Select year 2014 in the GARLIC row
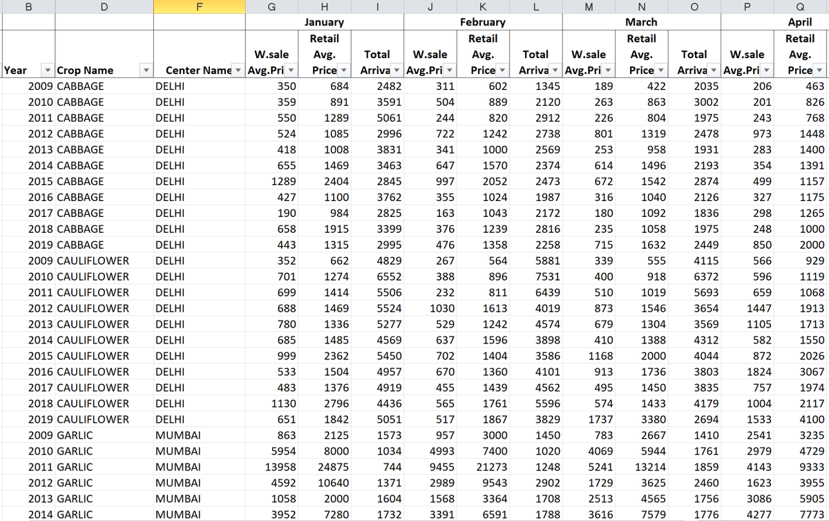 point(28,514)
